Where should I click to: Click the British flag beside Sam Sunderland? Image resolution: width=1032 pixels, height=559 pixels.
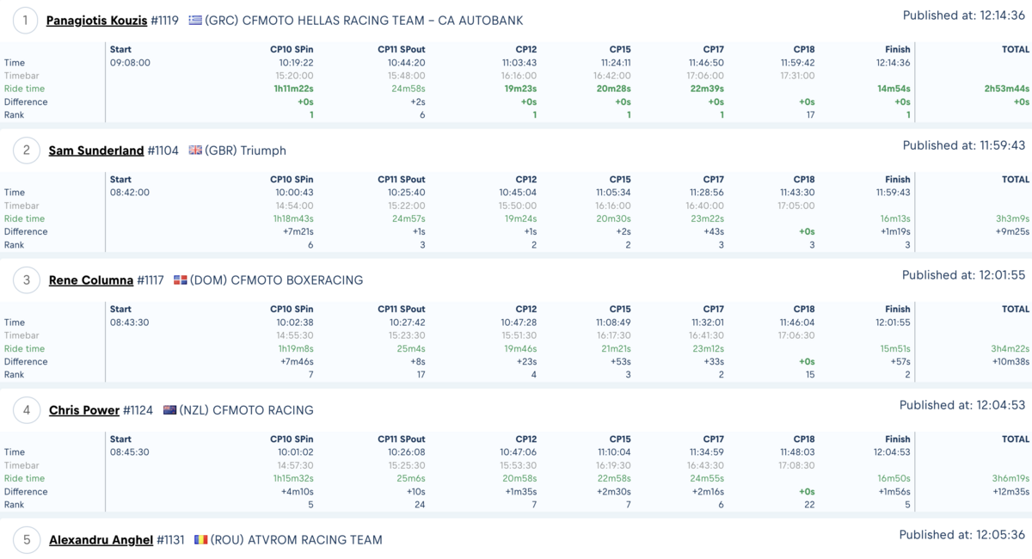click(x=195, y=150)
